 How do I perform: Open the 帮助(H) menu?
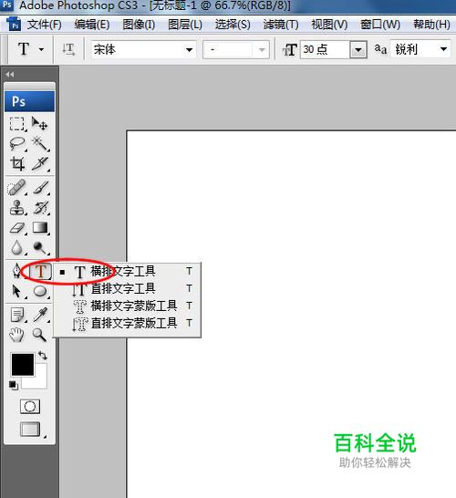click(x=431, y=24)
